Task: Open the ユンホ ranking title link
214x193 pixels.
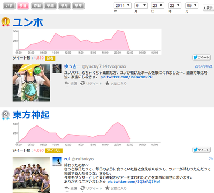Action: pos(28,23)
